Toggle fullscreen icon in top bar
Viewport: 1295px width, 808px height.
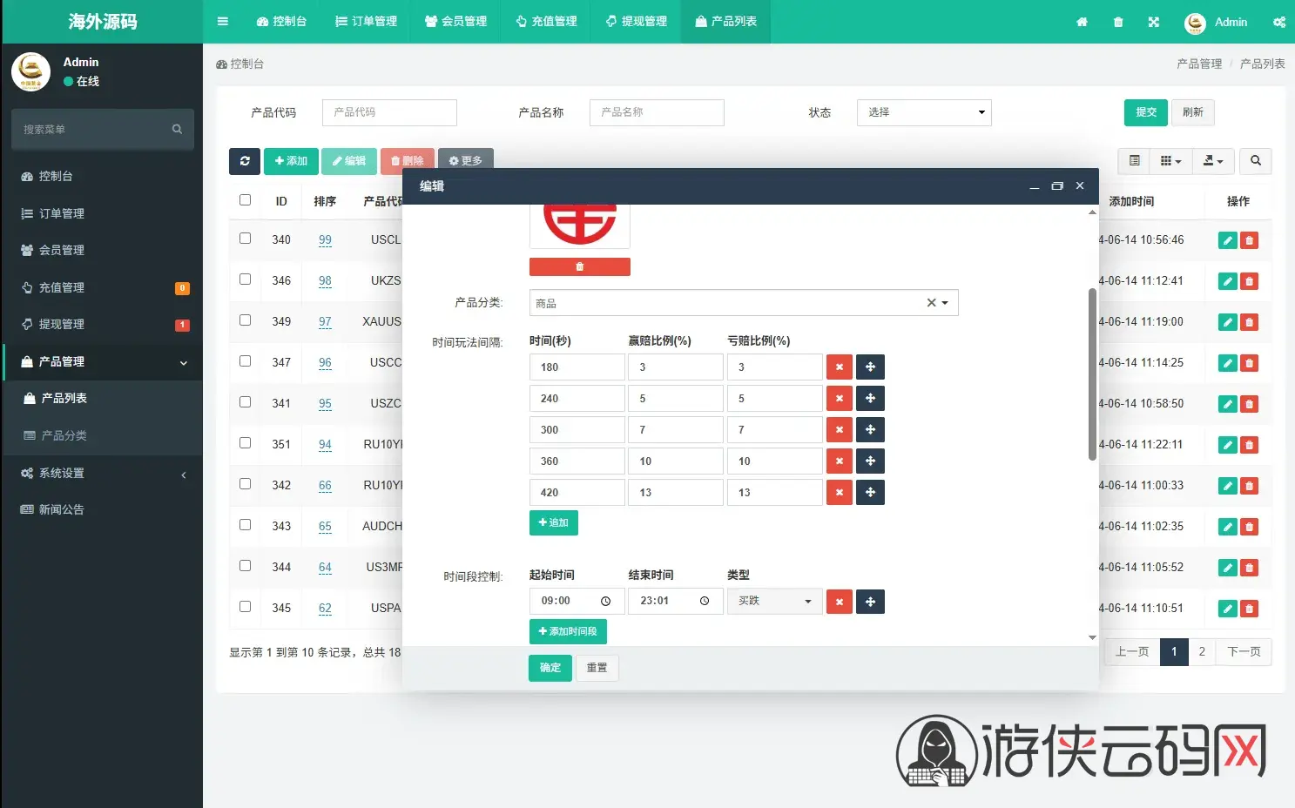click(1154, 22)
